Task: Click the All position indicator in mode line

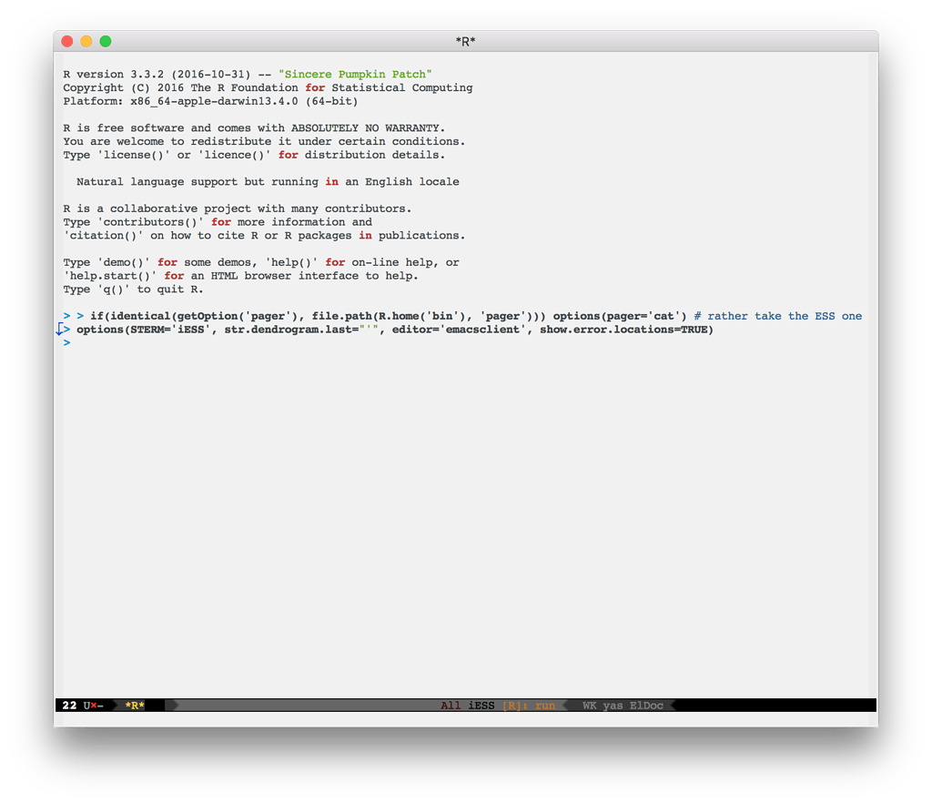Action: click(450, 705)
